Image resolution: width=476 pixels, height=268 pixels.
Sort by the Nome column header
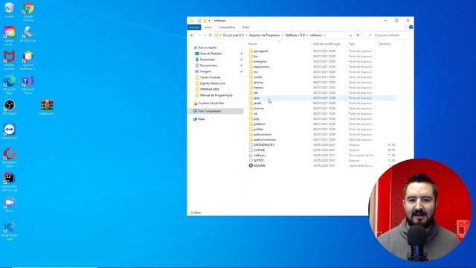[253, 44]
